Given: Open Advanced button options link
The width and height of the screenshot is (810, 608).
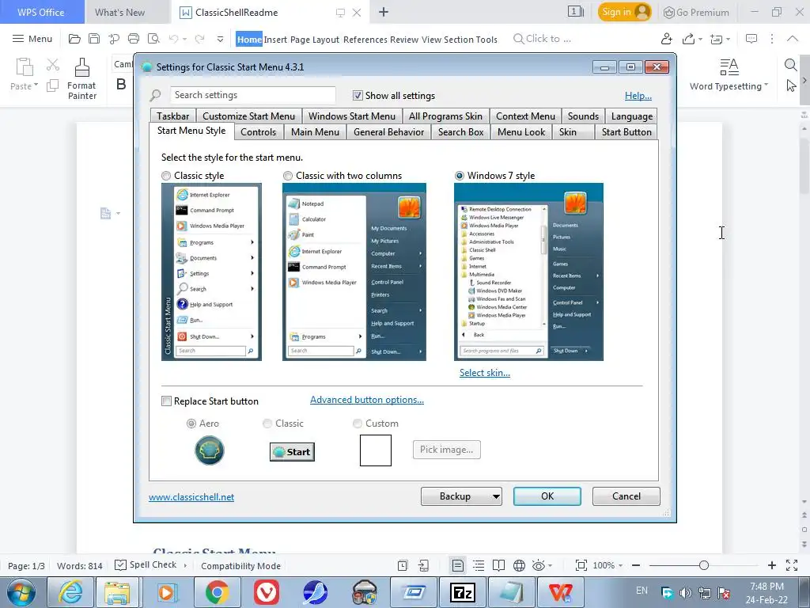Looking at the screenshot, I should coord(367,400).
